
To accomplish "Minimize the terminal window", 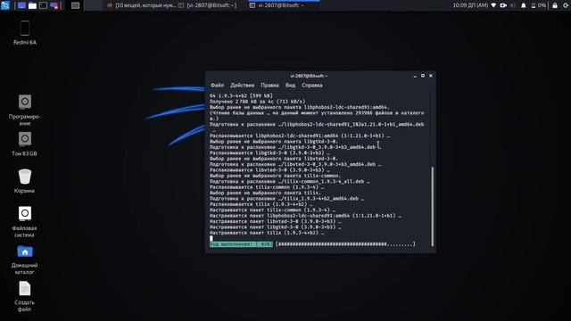I will 415,76.
